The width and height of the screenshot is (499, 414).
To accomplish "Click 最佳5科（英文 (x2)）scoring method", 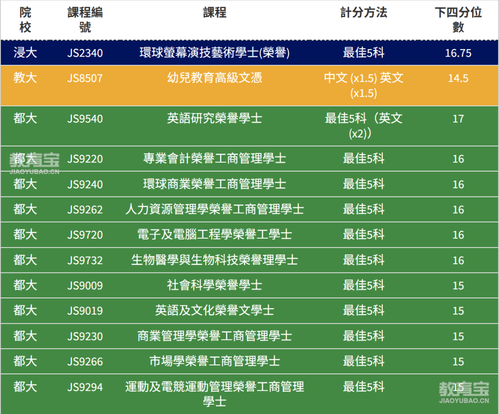I will [x=364, y=125].
